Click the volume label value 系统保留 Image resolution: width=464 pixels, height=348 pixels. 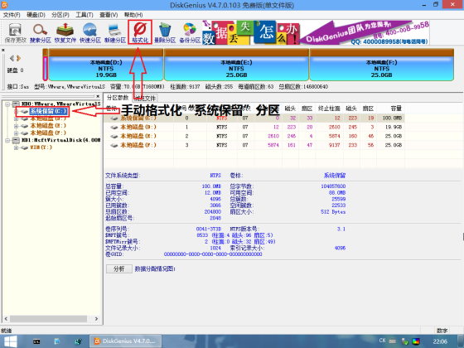335,176
